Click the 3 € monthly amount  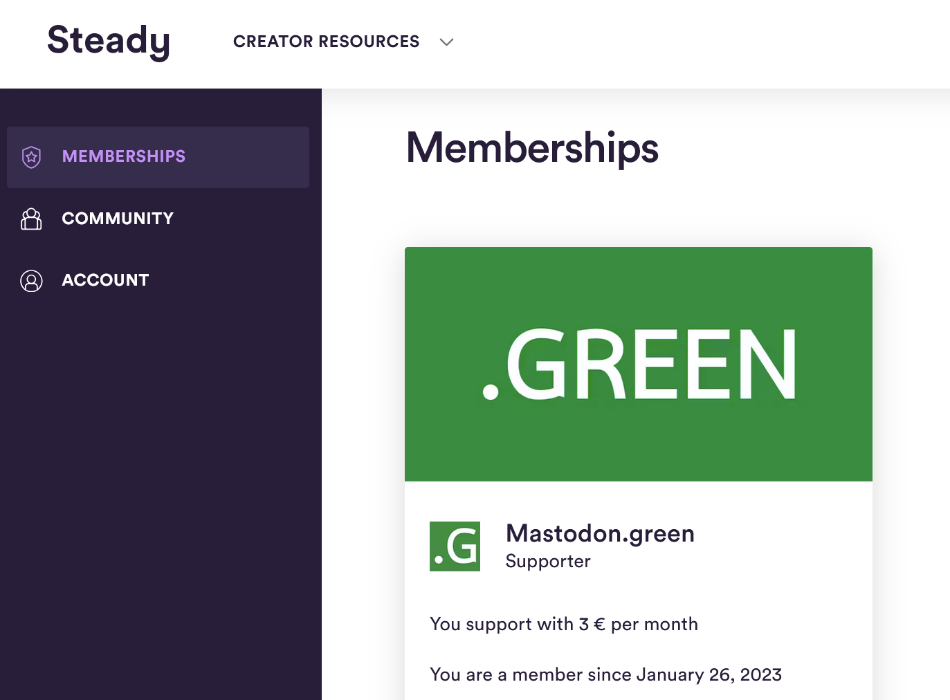click(x=592, y=624)
